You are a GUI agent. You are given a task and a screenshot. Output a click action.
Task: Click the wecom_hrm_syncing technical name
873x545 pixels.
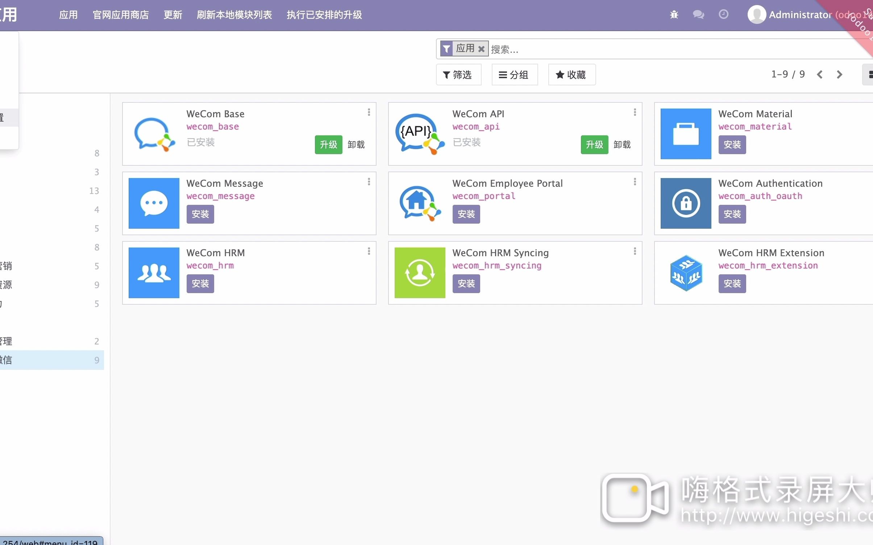tap(497, 266)
